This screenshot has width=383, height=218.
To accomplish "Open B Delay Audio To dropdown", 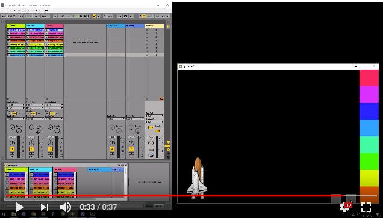I will tap(135, 119).
